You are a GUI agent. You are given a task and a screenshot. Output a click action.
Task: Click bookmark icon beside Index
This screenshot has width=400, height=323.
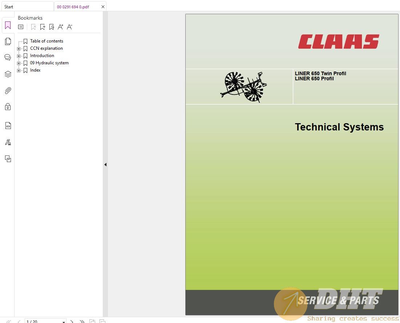pos(25,70)
